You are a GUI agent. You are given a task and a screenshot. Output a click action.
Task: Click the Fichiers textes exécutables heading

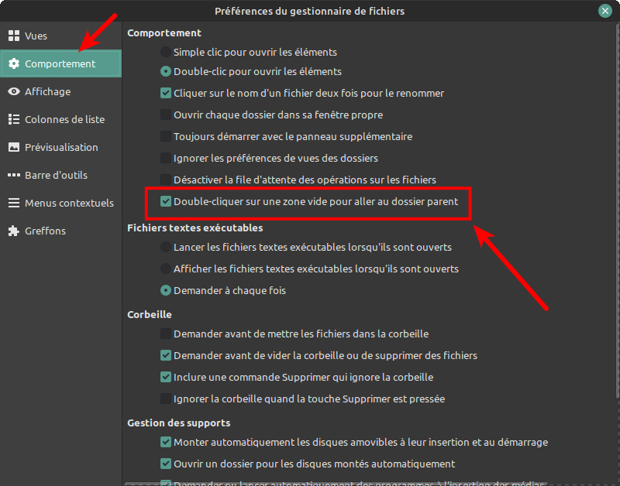195,228
